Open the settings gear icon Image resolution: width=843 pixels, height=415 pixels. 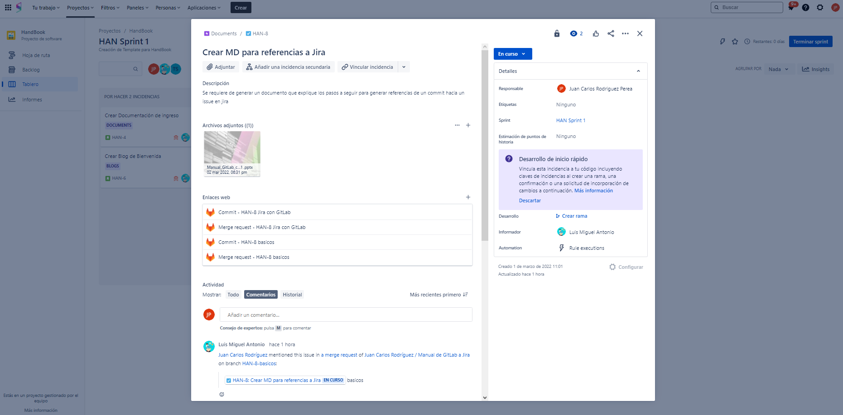[820, 8]
